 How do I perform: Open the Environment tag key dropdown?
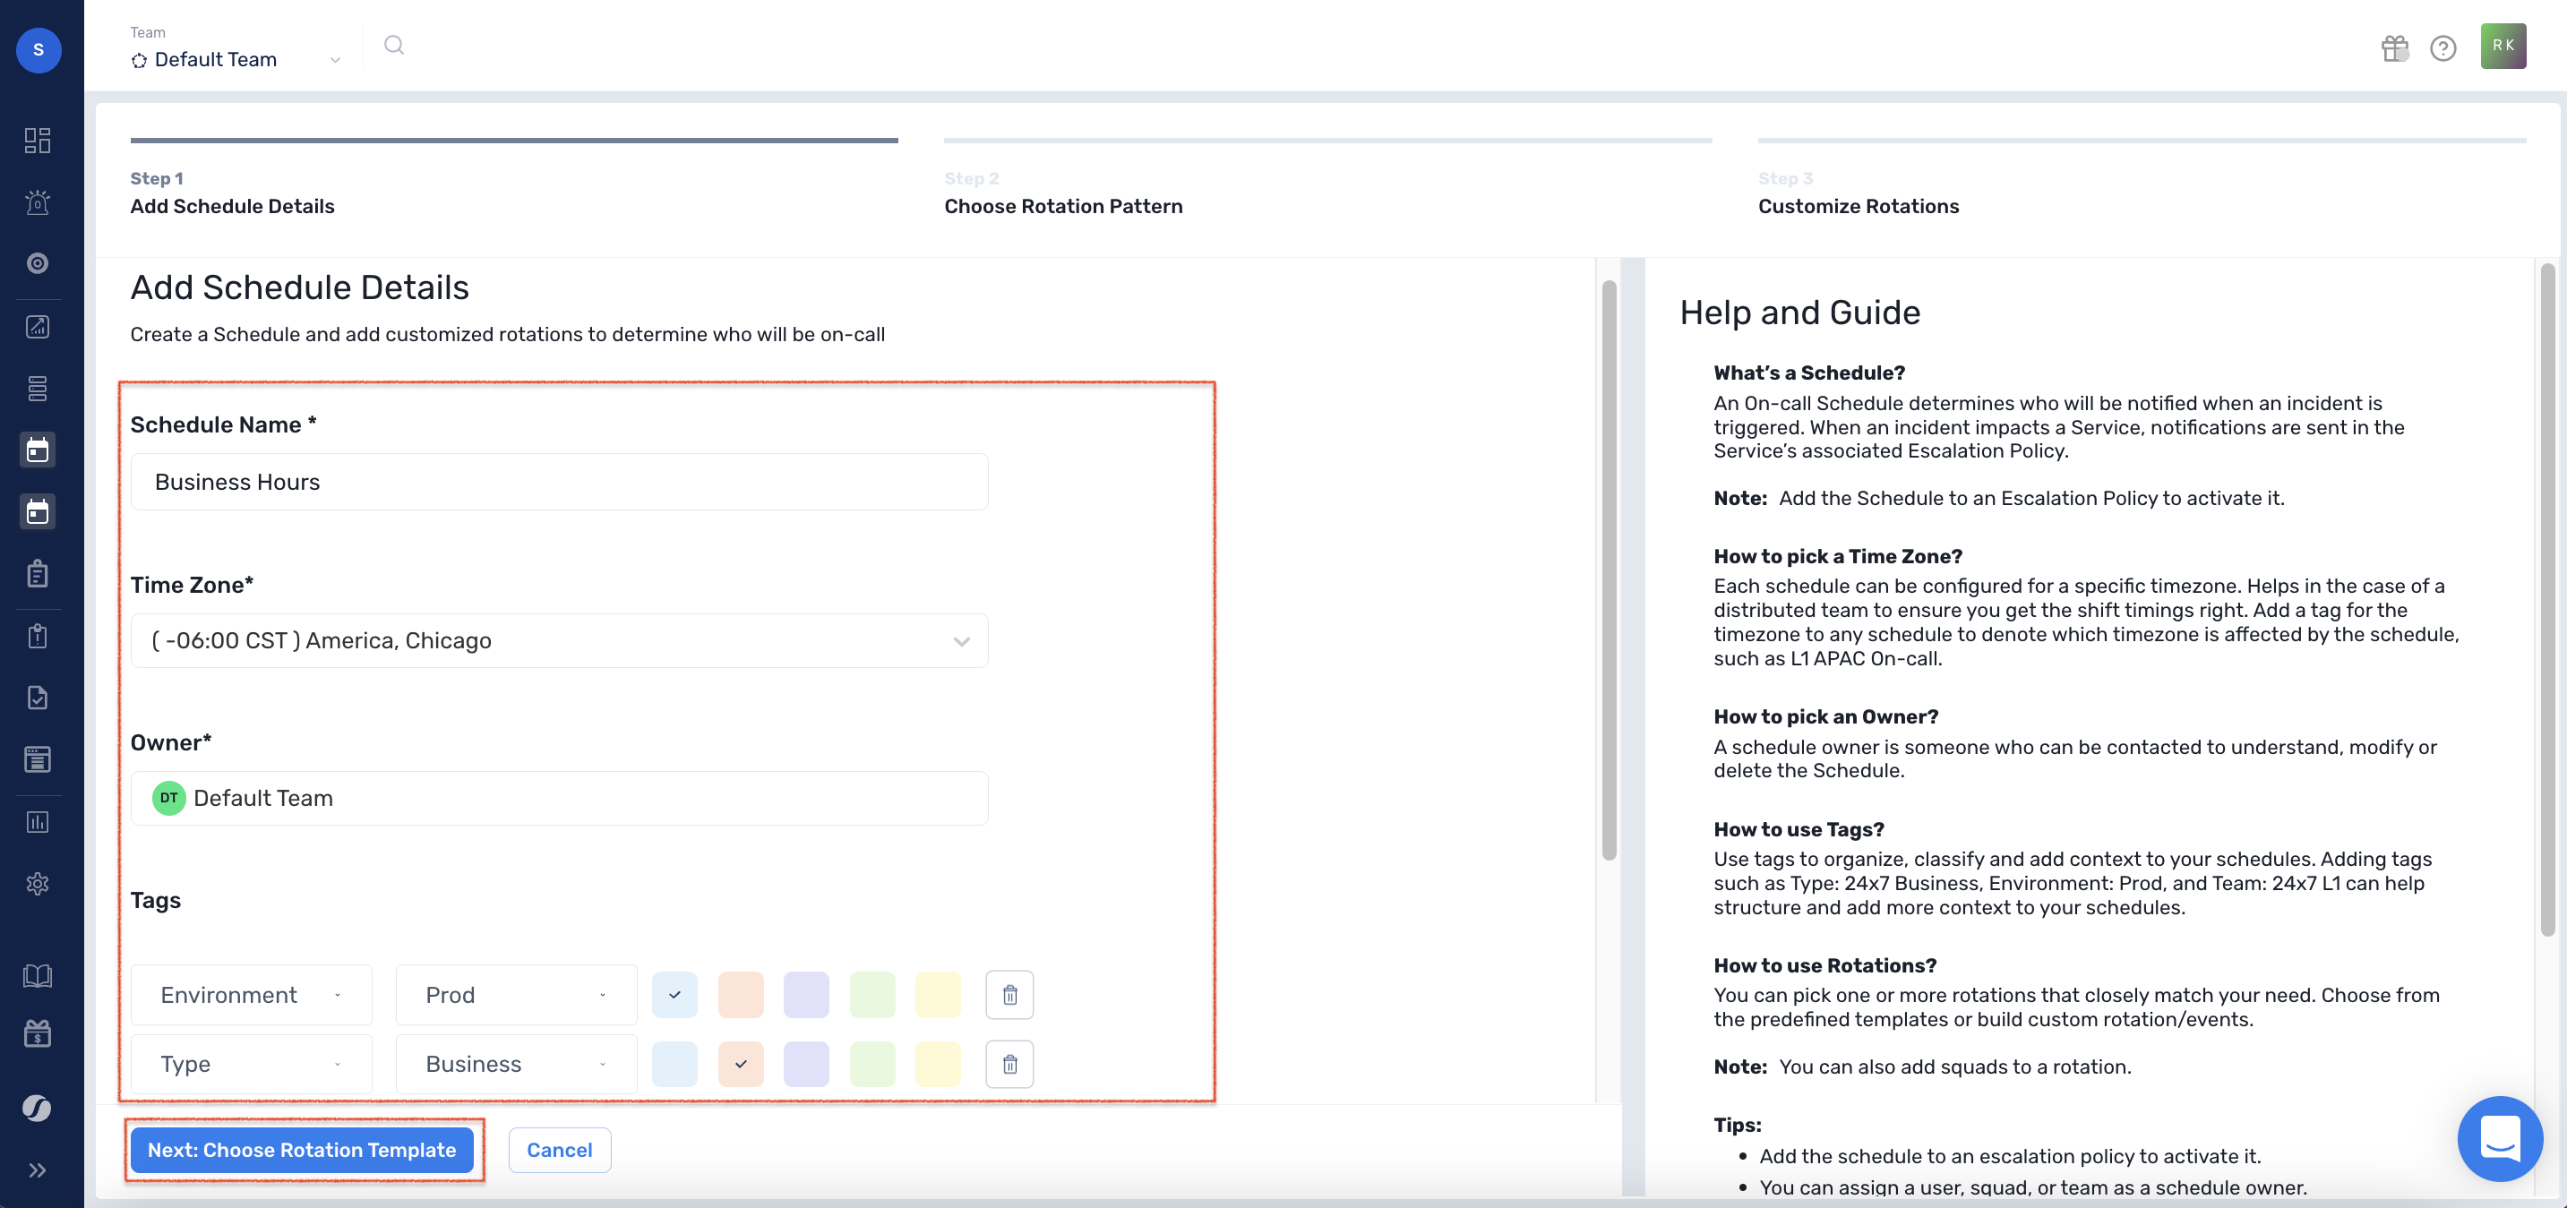251,995
